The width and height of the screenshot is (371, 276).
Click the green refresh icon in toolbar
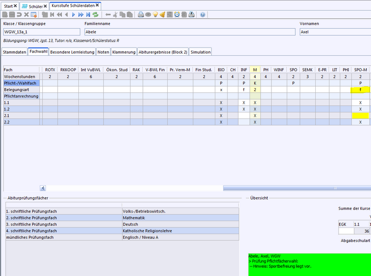coord(95,14)
